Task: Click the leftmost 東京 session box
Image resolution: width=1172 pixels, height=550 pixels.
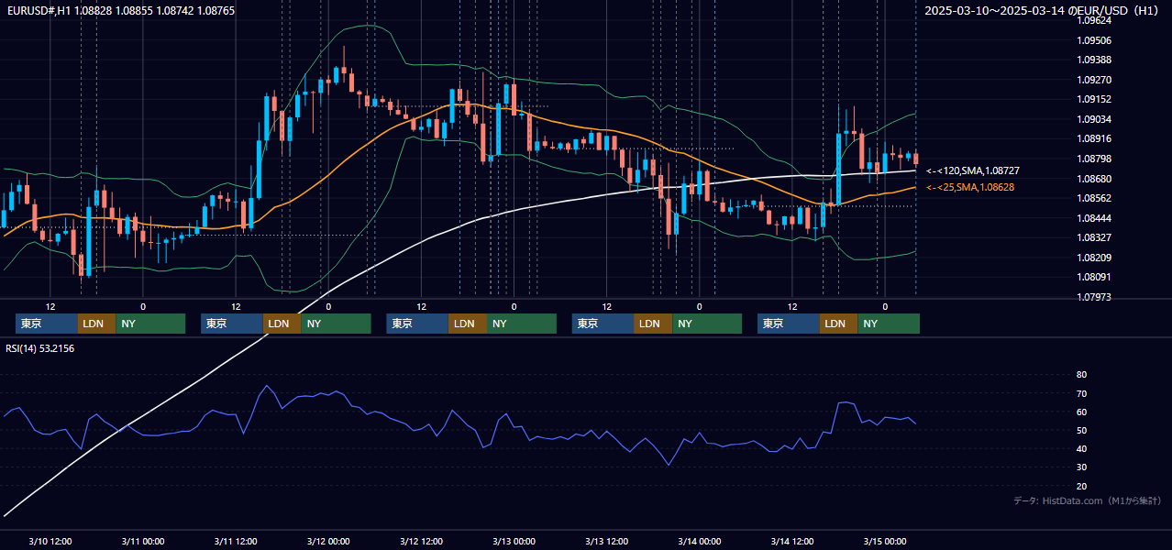Action: 47,324
